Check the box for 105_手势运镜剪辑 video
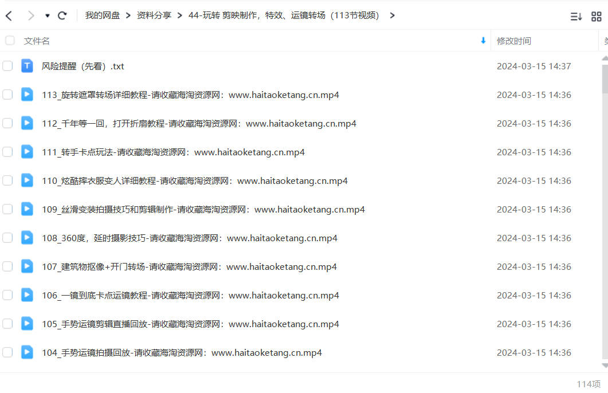Image resolution: width=608 pixels, height=393 pixels. pos(7,324)
